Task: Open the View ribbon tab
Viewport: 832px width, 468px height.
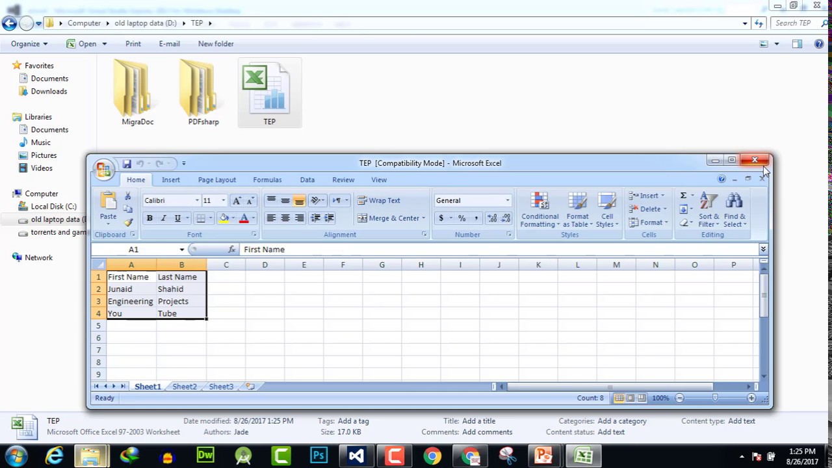Action: pos(379,180)
